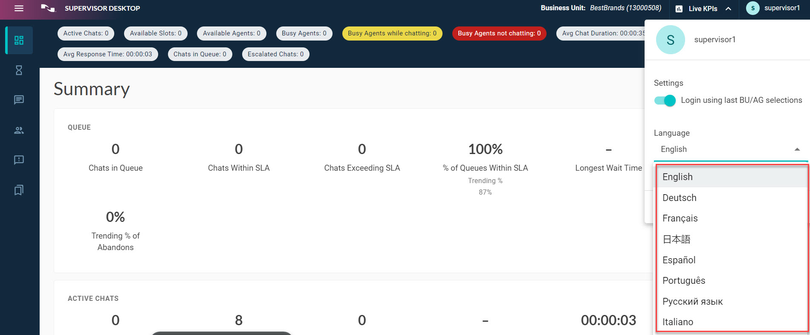Open the bookmarks icon in sidebar
The image size is (810, 335).
click(x=19, y=190)
